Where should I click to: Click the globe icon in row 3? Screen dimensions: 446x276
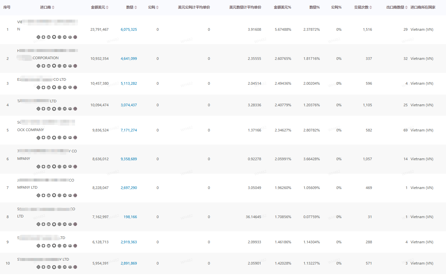(x=59, y=87)
